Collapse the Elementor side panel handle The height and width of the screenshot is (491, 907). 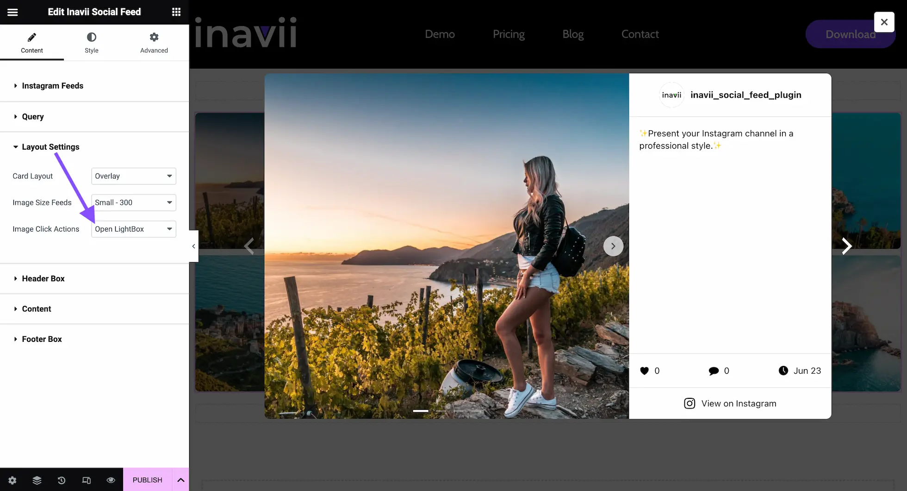tap(193, 246)
